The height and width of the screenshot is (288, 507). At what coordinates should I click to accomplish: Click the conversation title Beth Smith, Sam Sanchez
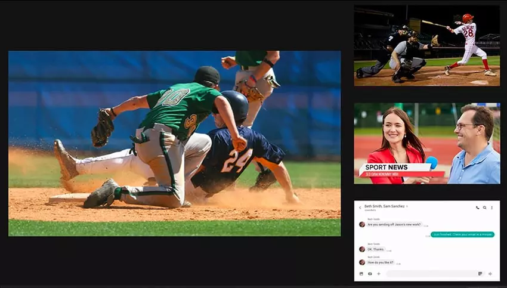(x=386, y=206)
